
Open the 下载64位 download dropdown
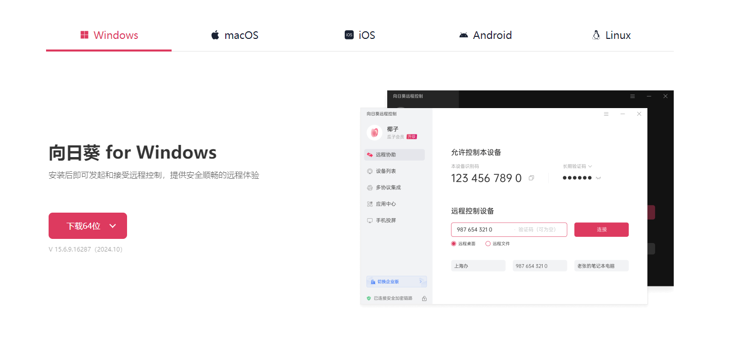point(88,226)
